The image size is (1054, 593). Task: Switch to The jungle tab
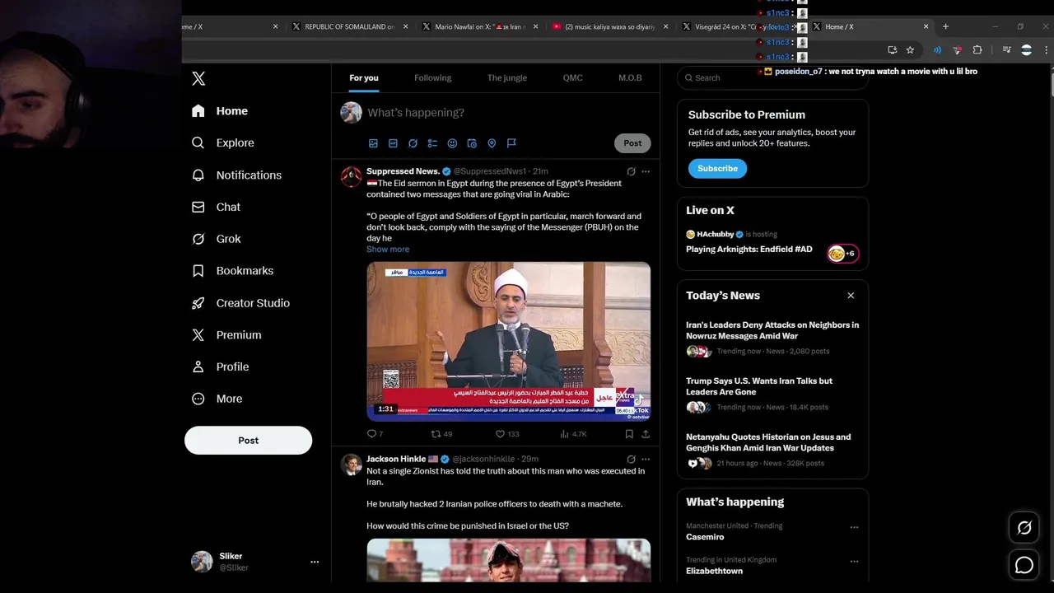pyautogui.click(x=507, y=78)
